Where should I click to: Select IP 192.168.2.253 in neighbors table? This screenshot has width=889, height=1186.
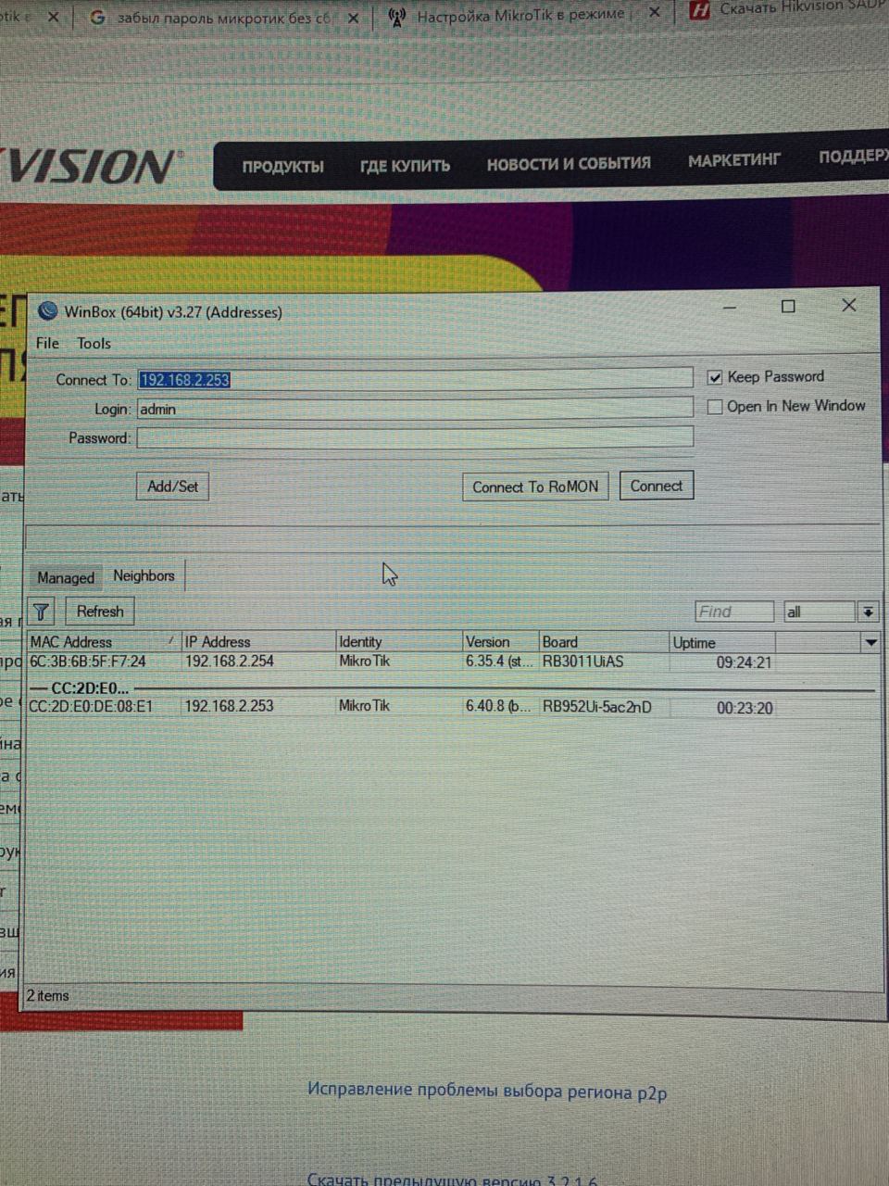coord(229,706)
